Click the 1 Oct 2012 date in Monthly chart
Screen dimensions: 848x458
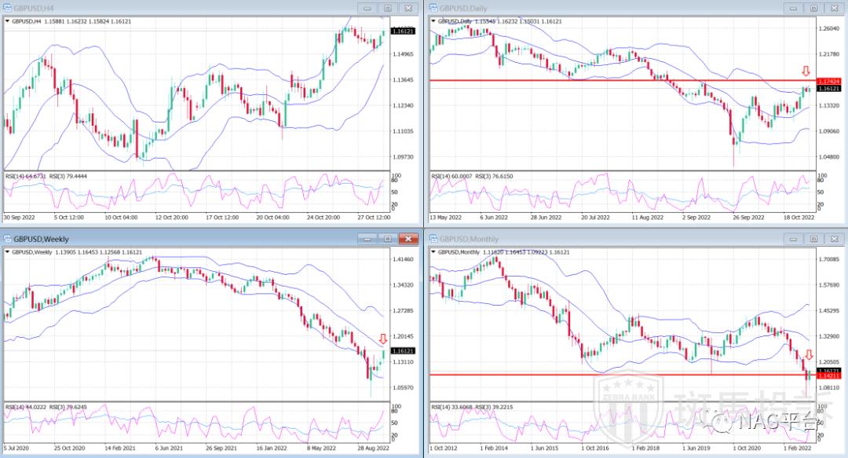[445, 449]
